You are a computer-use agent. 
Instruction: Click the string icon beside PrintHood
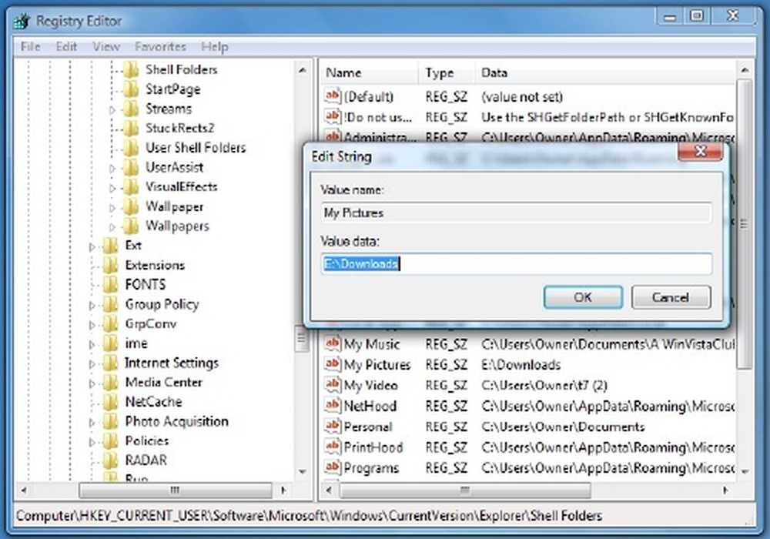[x=333, y=447]
